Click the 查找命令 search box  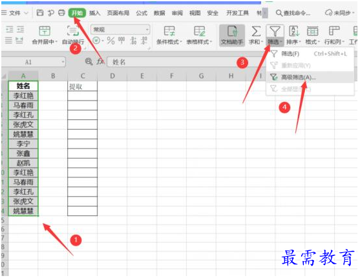coord(293,13)
